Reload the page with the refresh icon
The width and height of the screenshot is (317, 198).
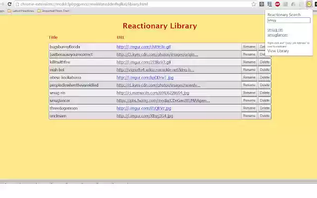pos(9,4)
